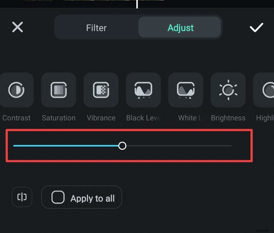Click the gray unfilled slider track

pyautogui.click(x=178, y=146)
